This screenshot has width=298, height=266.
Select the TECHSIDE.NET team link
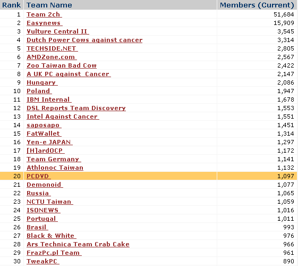[52, 48]
